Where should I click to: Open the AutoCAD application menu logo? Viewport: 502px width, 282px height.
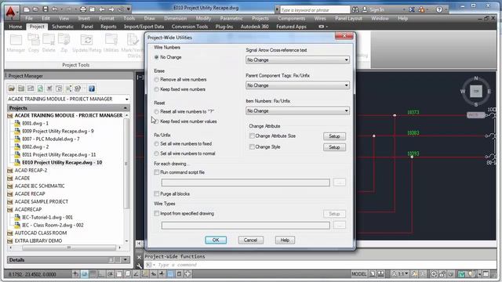(x=10, y=13)
